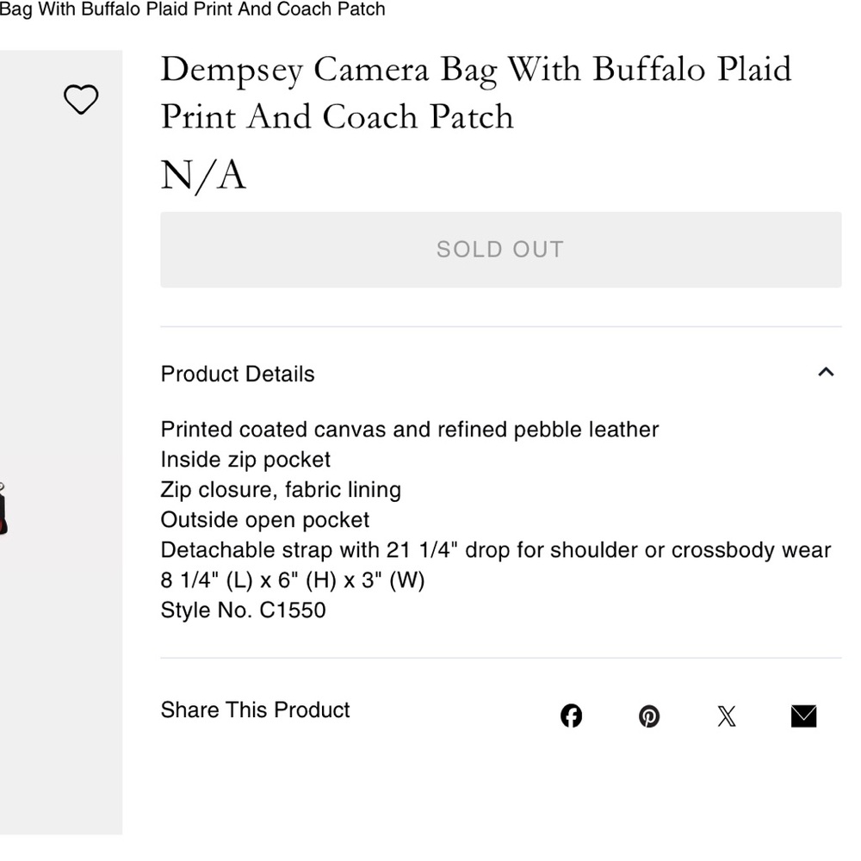The width and height of the screenshot is (861, 861).
Task: Collapse Product Details with the chevron arrow
Action: (x=826, y=372)
